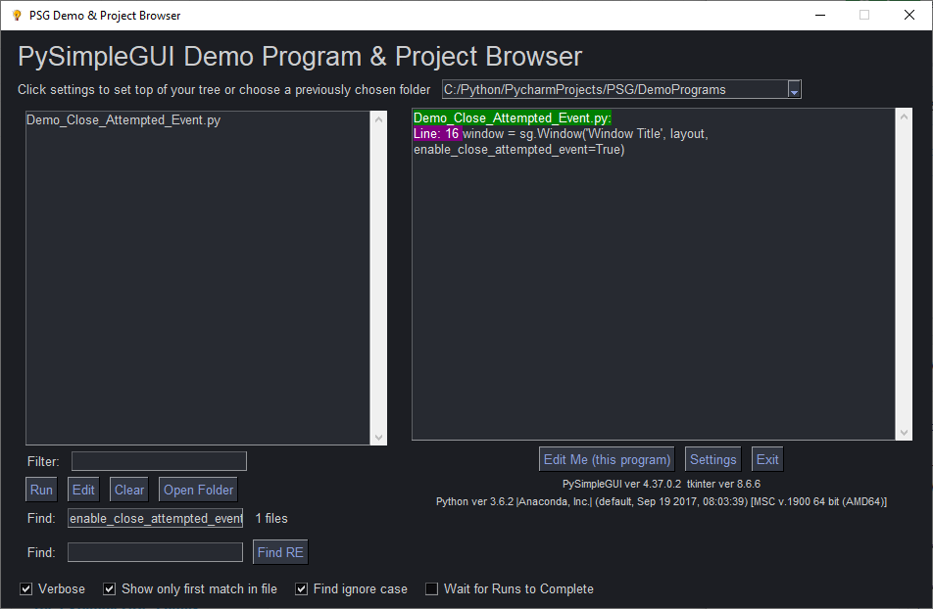Click the results pane scrollbar

[903, 274]
